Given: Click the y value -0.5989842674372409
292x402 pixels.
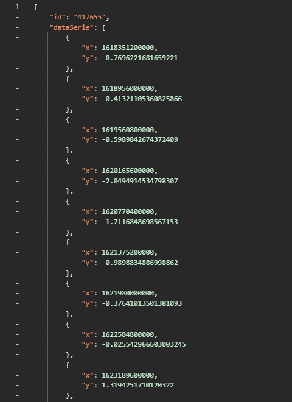Looking at the screenshot, I should (140, 139).
